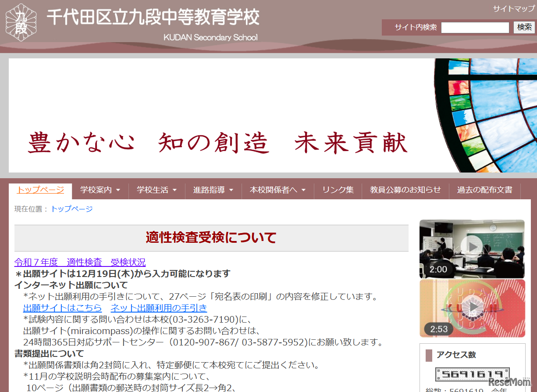Open 教員公募のお知らせ page
The image size is (537, 392).
click(404, 191)
